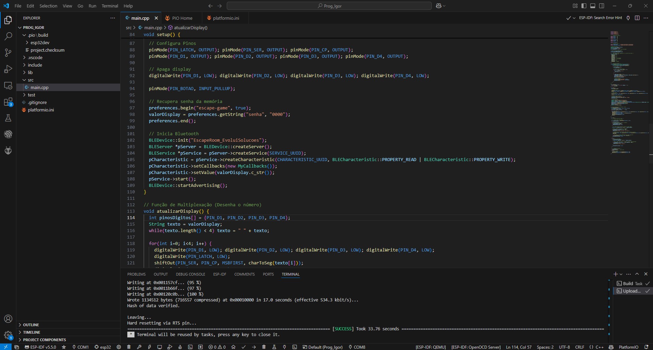Click the ESP-IDF monitor screen icon in status bar
Image resolution: width=653 pixels, height=350 pixels.
160,347
